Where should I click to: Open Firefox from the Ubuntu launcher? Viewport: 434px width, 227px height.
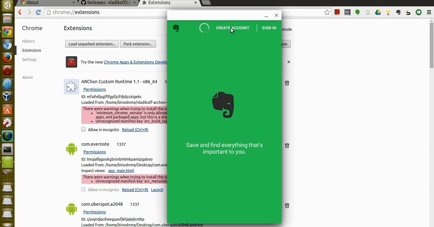coord(7,57)
